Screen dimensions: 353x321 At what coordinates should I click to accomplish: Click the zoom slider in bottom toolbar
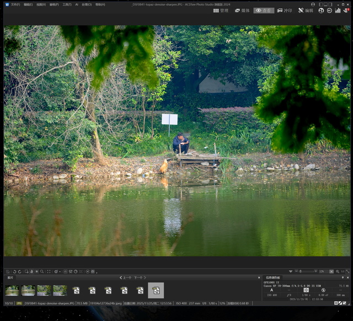306,271
